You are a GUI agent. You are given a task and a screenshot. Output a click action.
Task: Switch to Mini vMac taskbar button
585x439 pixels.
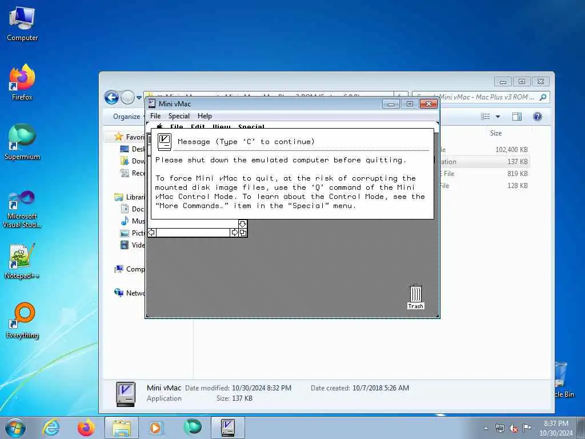pyautogui.click(x=228, y=428)
